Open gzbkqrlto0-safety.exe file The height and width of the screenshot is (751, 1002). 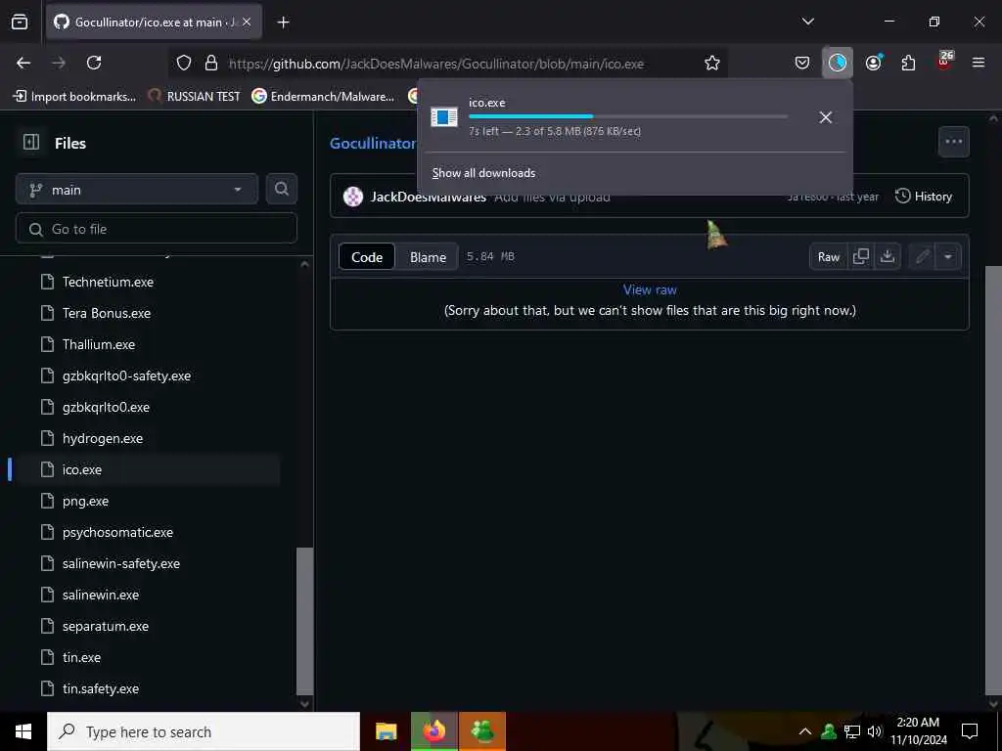[126, 375]
